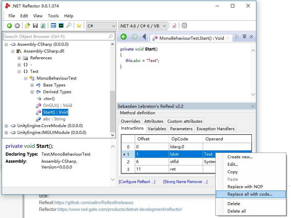Open the C# language dropdown
Screen dimensions: 291x218
click(101, 26)
